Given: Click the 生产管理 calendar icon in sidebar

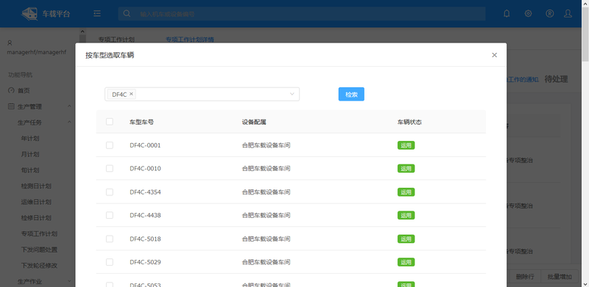Looking at the screenshot, I should [11, 106].
